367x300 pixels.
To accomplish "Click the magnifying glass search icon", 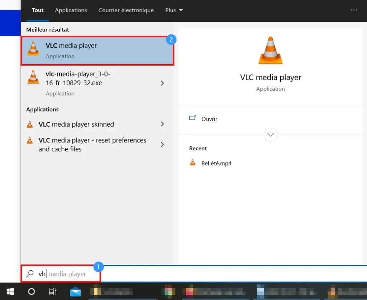I will [x=30, y=273].
